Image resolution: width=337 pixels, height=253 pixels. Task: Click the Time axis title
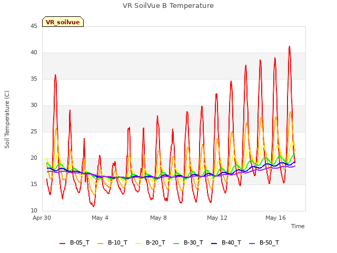tap(298, 226)
